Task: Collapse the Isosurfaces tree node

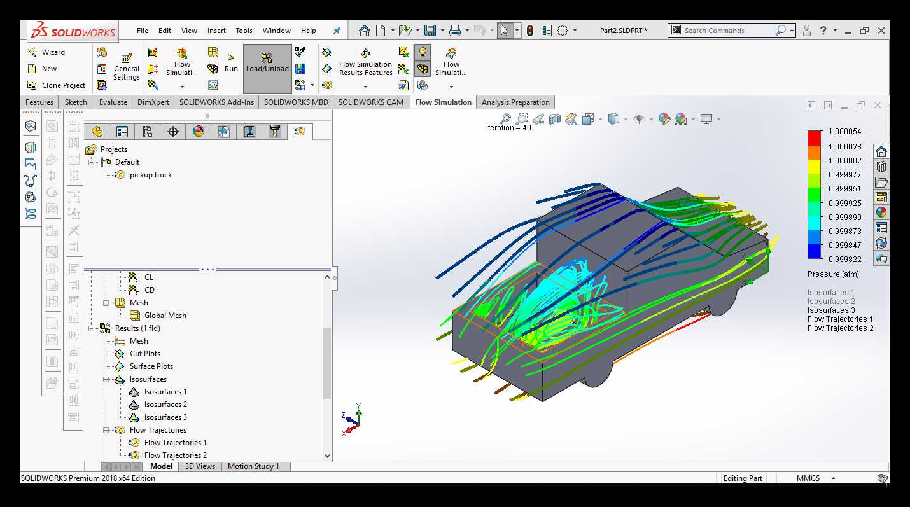Action: pyautogui.click(x=107, y=379)
